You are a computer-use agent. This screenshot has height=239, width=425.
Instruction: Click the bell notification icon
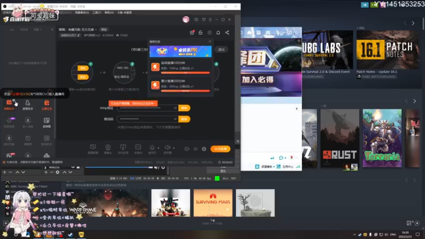pos(218,32)
